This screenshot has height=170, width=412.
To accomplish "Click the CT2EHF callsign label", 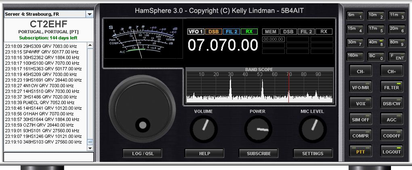I will pyautogui.click(x=48, y=24).
